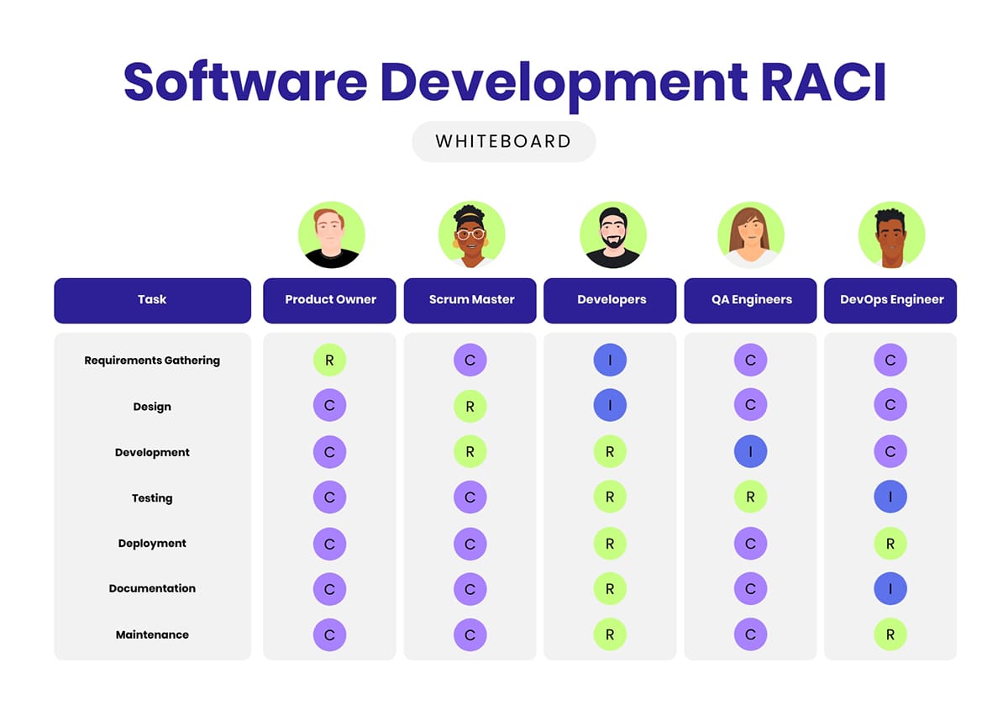Click Developers R badge for Testing

point(610,497)
